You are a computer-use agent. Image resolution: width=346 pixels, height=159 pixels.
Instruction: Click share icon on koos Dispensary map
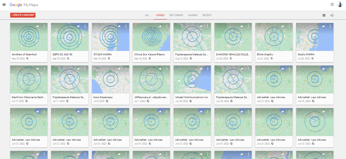(119, 69)
